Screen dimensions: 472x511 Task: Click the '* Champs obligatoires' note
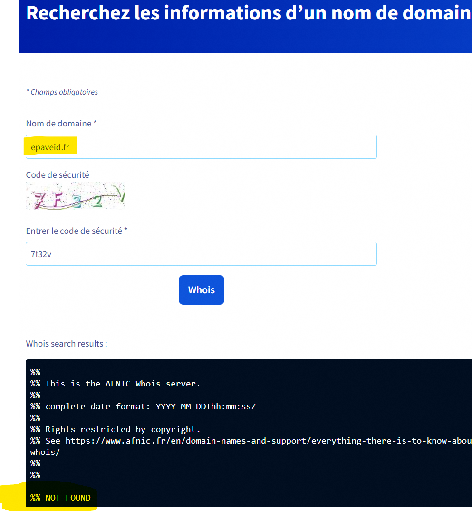click(x=62, y=92)
